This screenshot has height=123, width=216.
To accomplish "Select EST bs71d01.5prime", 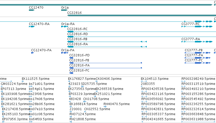I will 42,84.
